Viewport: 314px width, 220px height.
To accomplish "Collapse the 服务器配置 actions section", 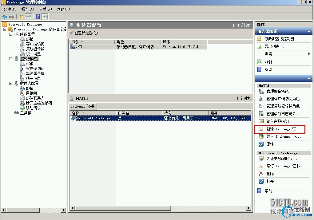I will coord(309,31).
